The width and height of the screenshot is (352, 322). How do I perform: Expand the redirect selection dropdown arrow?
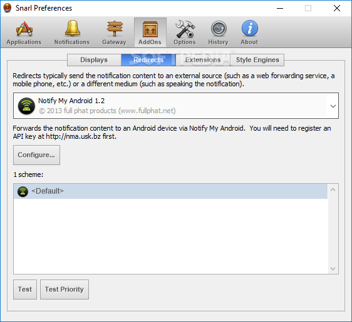tap(333, 106)
